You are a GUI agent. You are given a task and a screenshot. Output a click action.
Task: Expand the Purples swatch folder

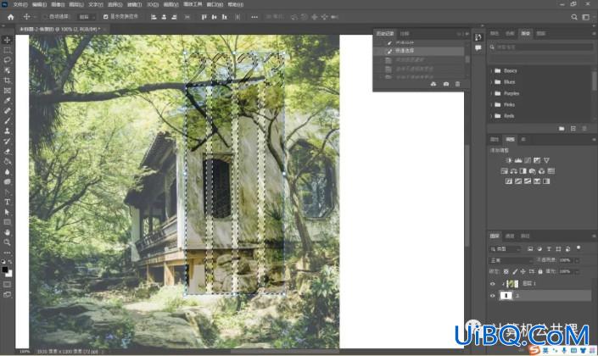[491, 93]
